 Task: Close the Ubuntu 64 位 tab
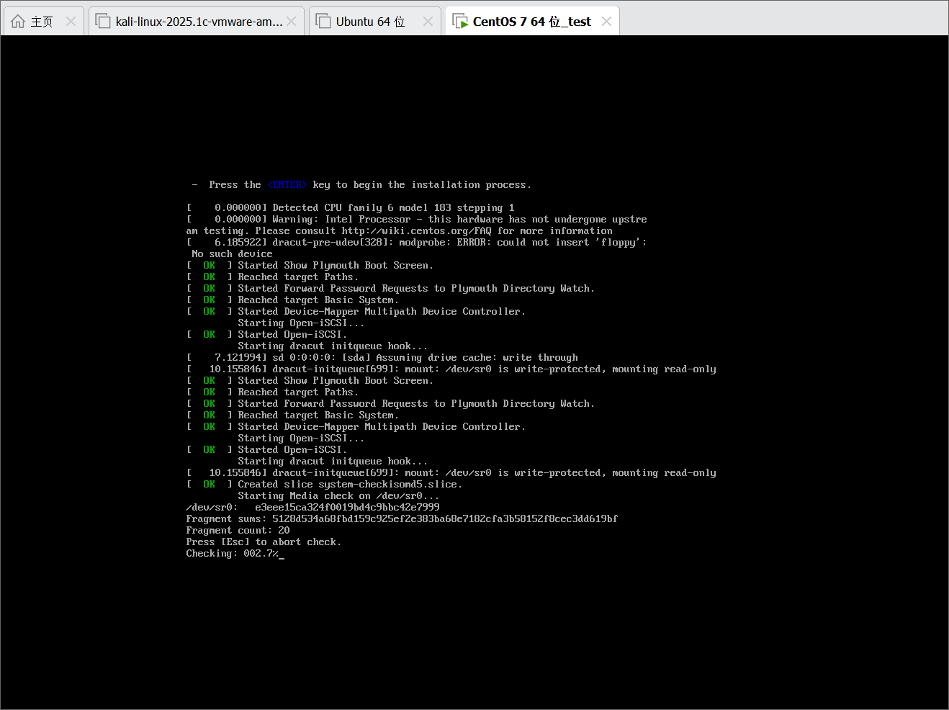point(428,22)
